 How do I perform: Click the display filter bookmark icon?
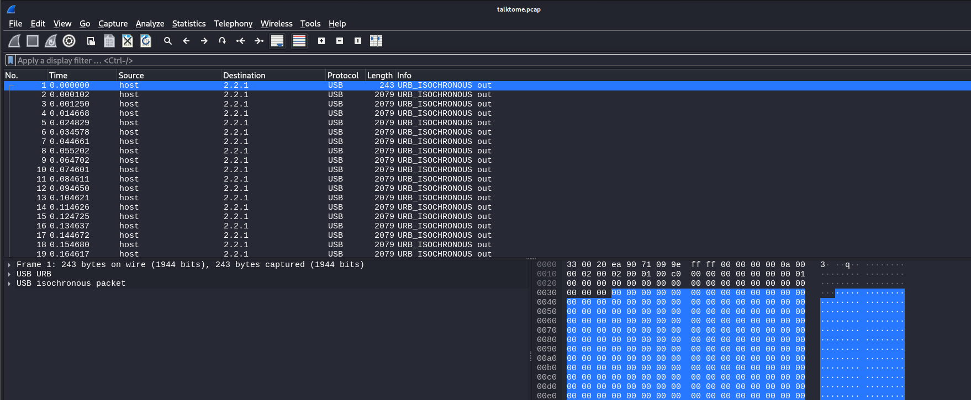click(x=10, y=61)
